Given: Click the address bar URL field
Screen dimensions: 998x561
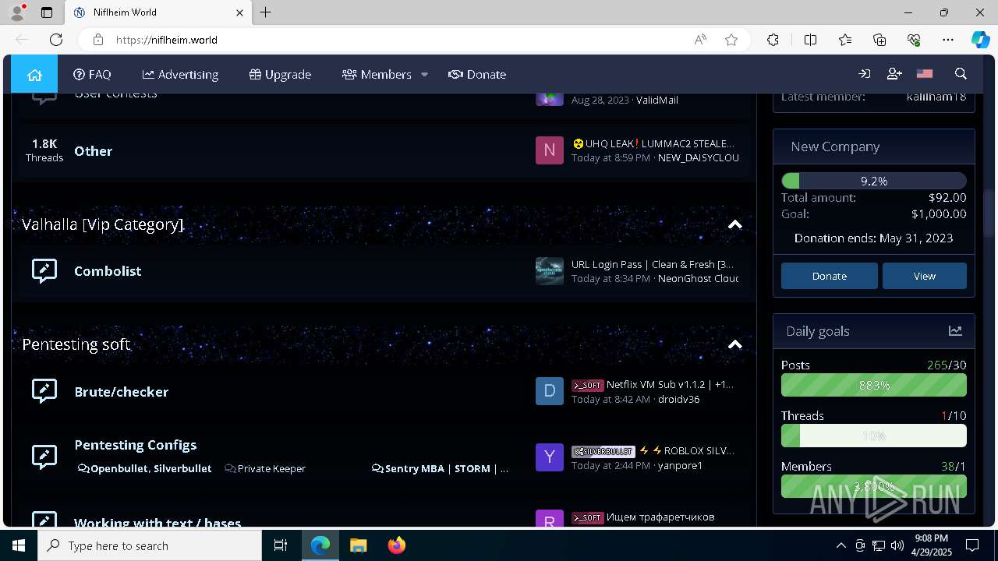Looking at the screenshot, I should (398, 40).
